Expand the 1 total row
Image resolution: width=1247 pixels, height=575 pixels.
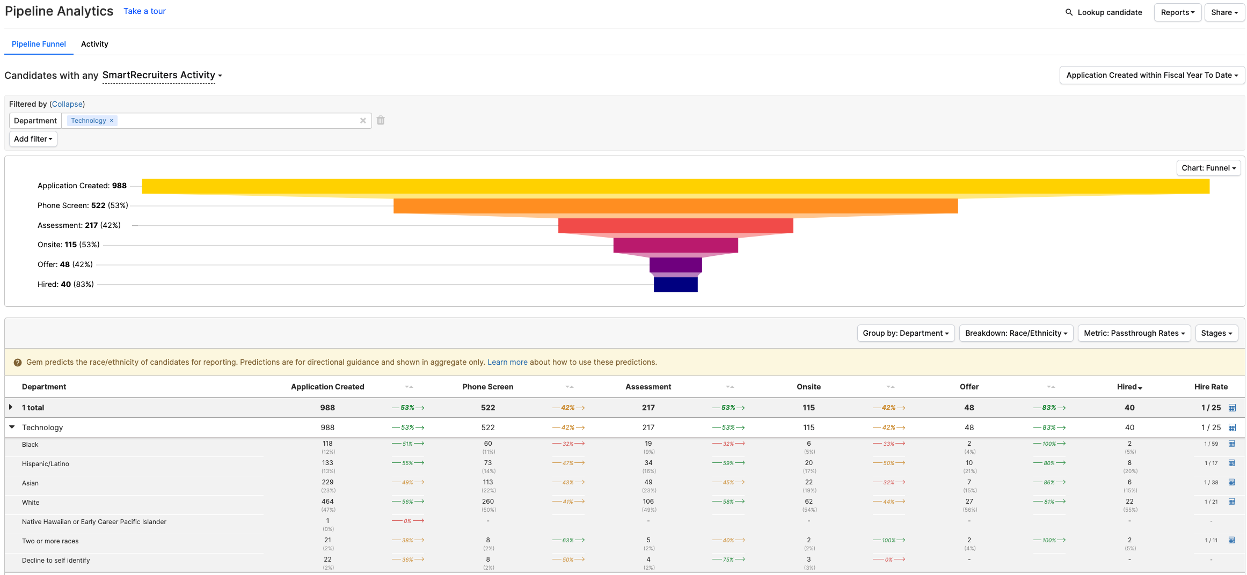coord(11,407)
